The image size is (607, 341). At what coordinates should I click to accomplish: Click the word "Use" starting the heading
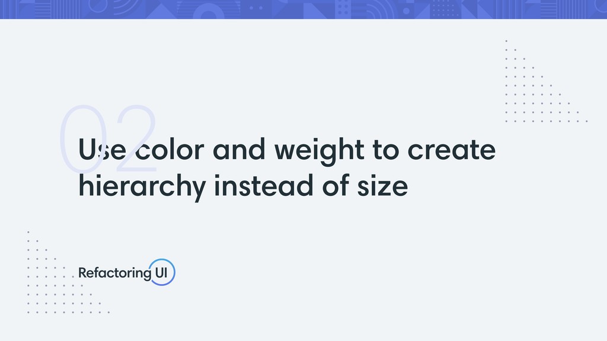[103, 149]
